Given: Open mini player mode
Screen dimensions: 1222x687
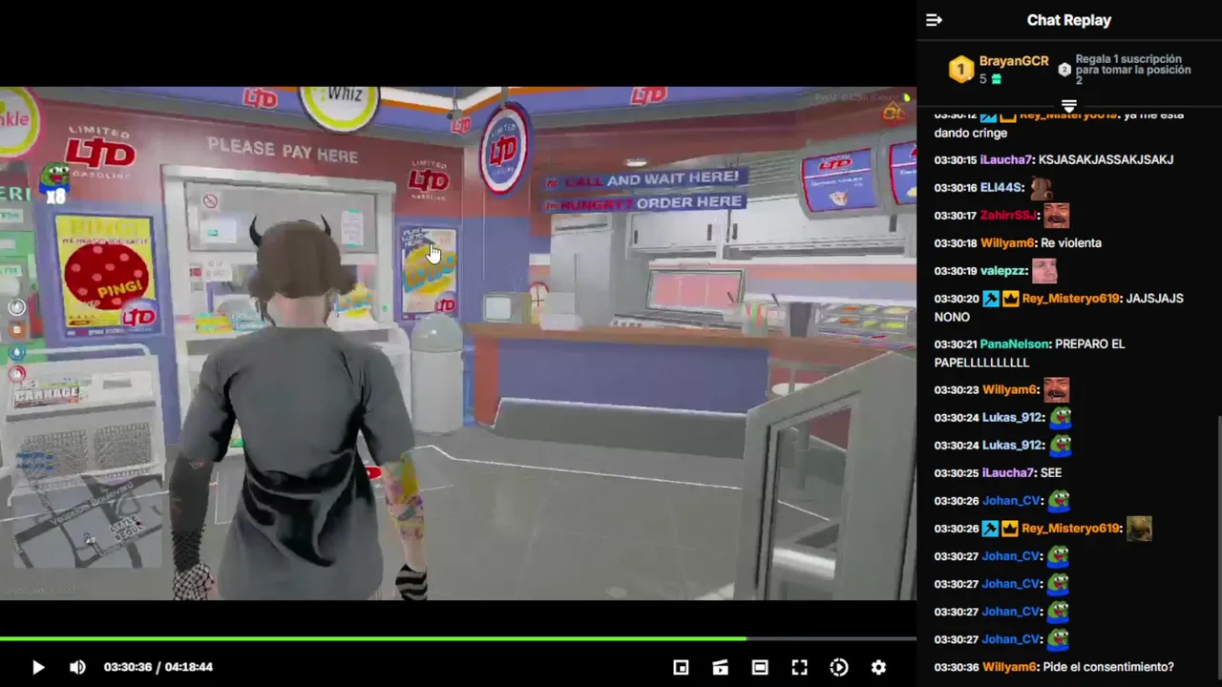Looking at the screenshot, I should click(x=681, y=667).
